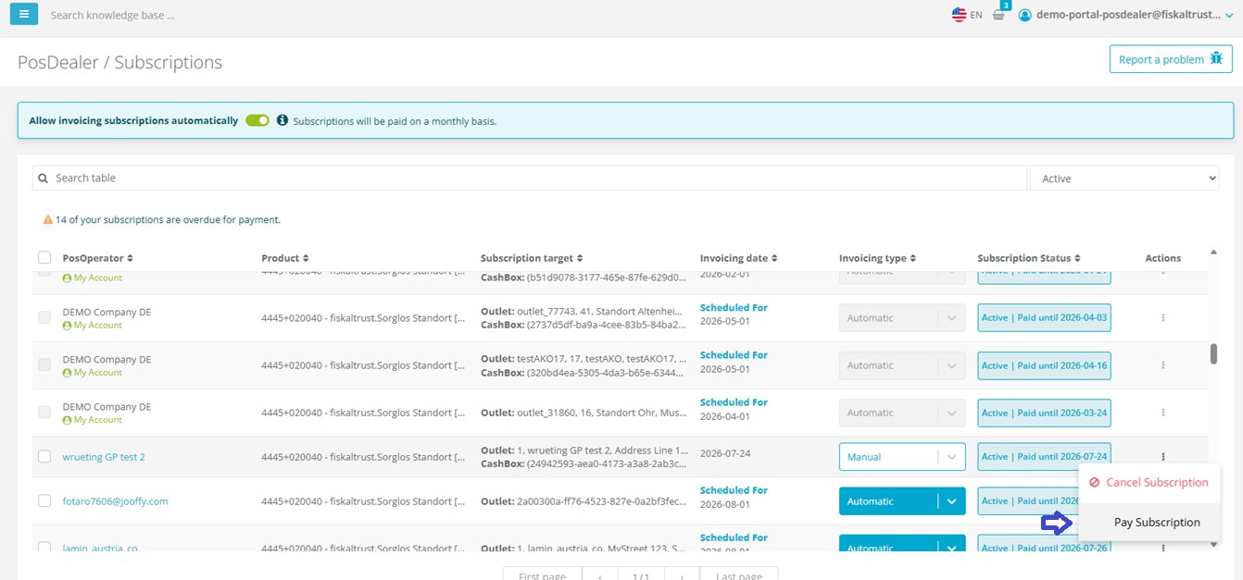Click the info icon beside the invoicing toggle

pyautogui.click(x=282, y=120)
